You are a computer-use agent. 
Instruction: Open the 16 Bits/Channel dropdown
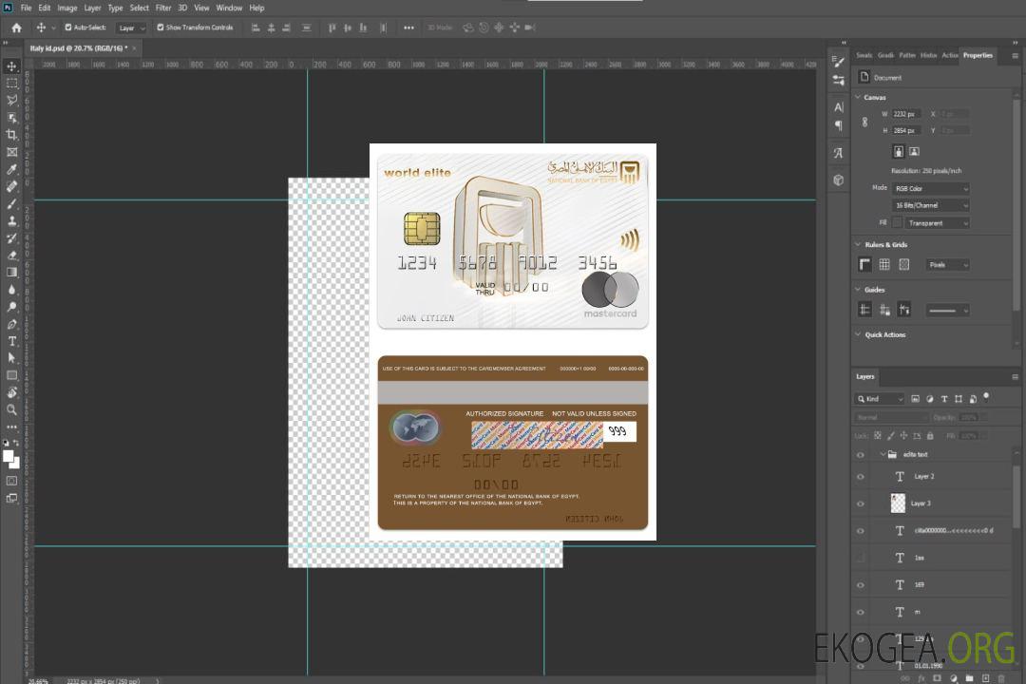coord(931,205)
